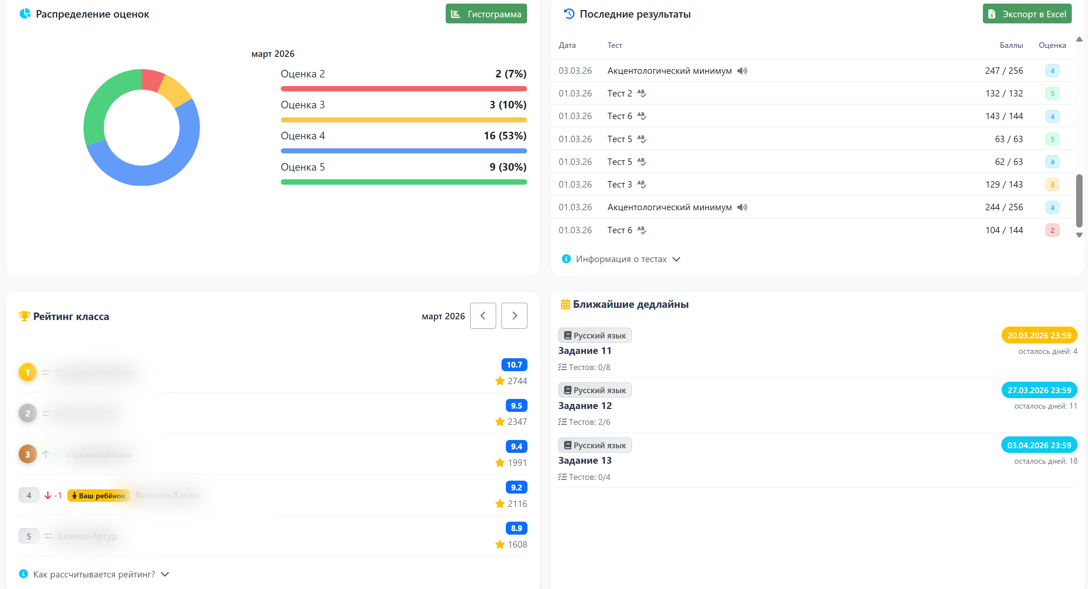1088x589 pixels.
Task: Click the red Оценка 2 progress bar
Action: coord(403,89)
